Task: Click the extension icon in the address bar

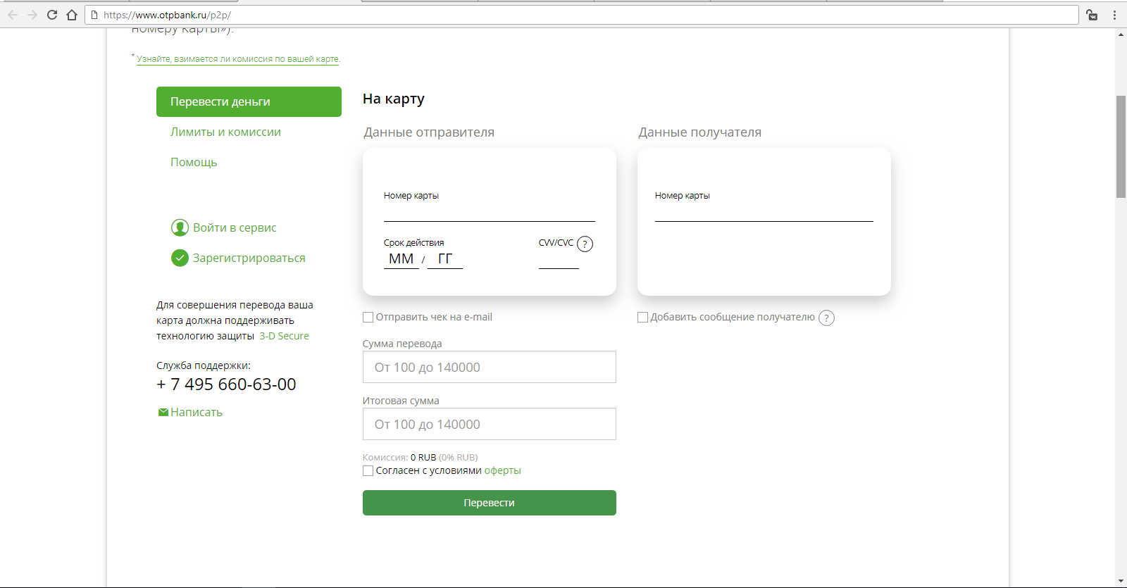Action: pos(1092,15)
